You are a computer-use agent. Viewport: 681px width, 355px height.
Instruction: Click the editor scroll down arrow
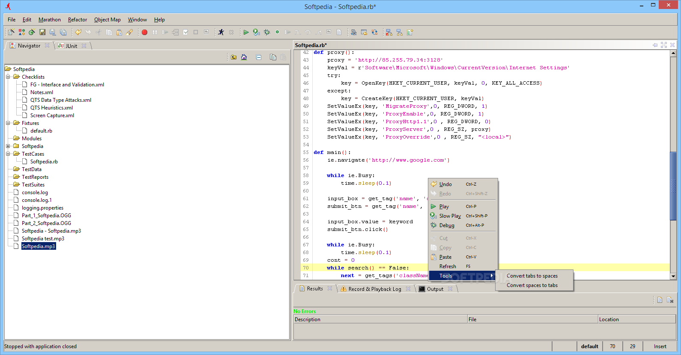(673, 276)
